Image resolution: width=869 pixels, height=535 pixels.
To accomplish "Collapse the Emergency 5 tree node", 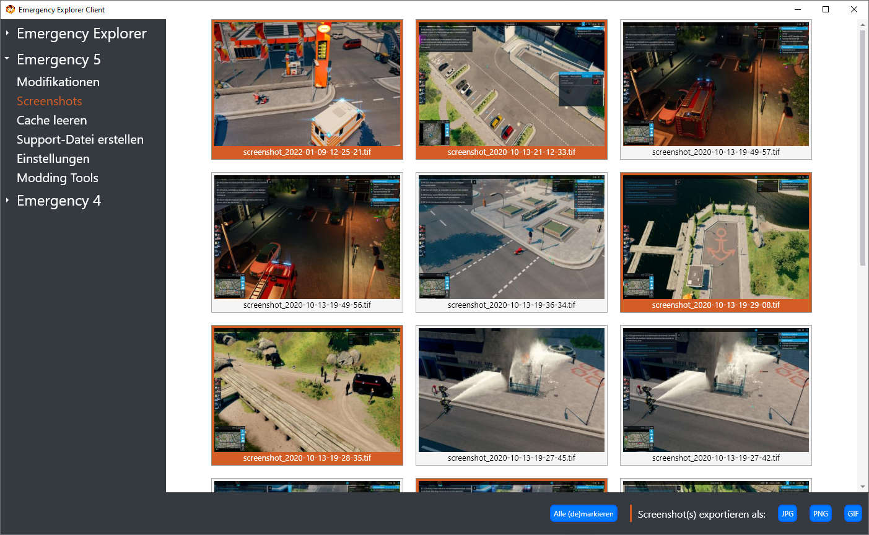I will point(7,58).
